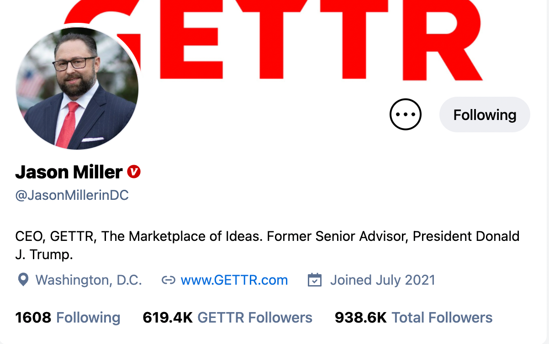This screenshot has width=549, height=344.
Task: Click the J. Trump. bio second line
Action: point(44,255)
